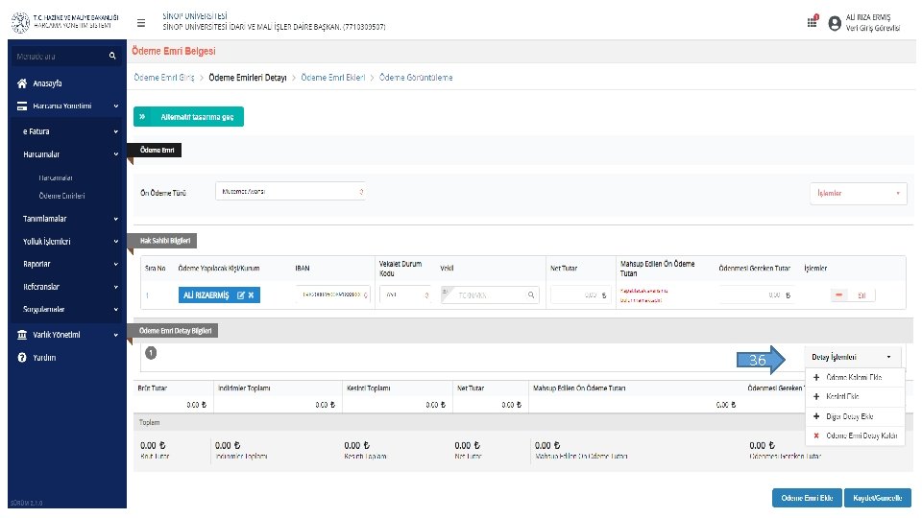
Task: Click the T.C. Hazine ve Maliye Bakanlığı logo
Action: [x=20, y=23]
